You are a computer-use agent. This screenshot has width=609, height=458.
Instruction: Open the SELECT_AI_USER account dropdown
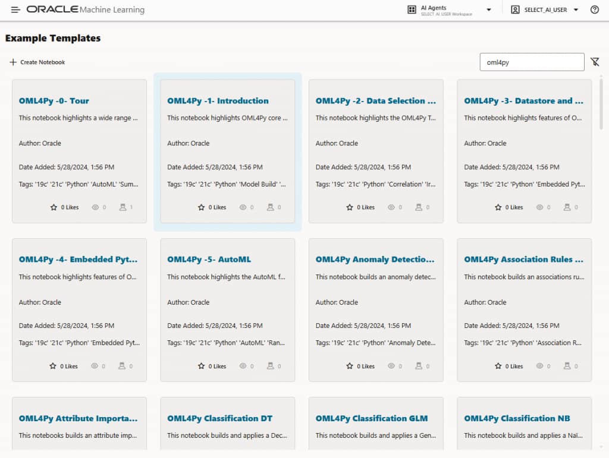click(x=576, y=10)
